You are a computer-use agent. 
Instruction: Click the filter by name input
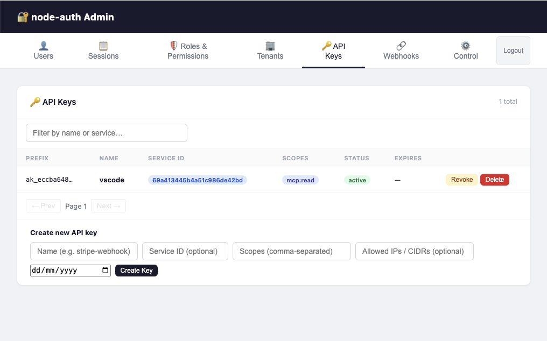pyautogui.click(x=106, y=133)
